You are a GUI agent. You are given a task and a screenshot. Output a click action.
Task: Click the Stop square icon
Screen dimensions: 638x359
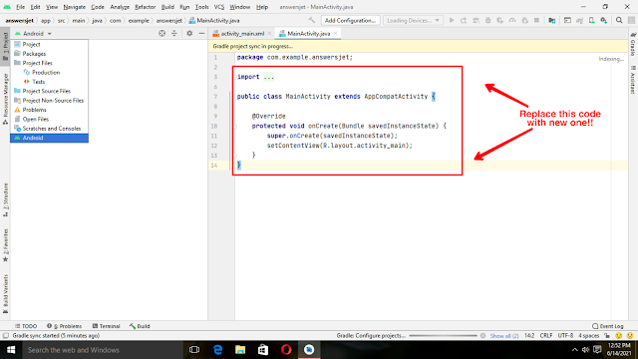click(x=536, y=20)
